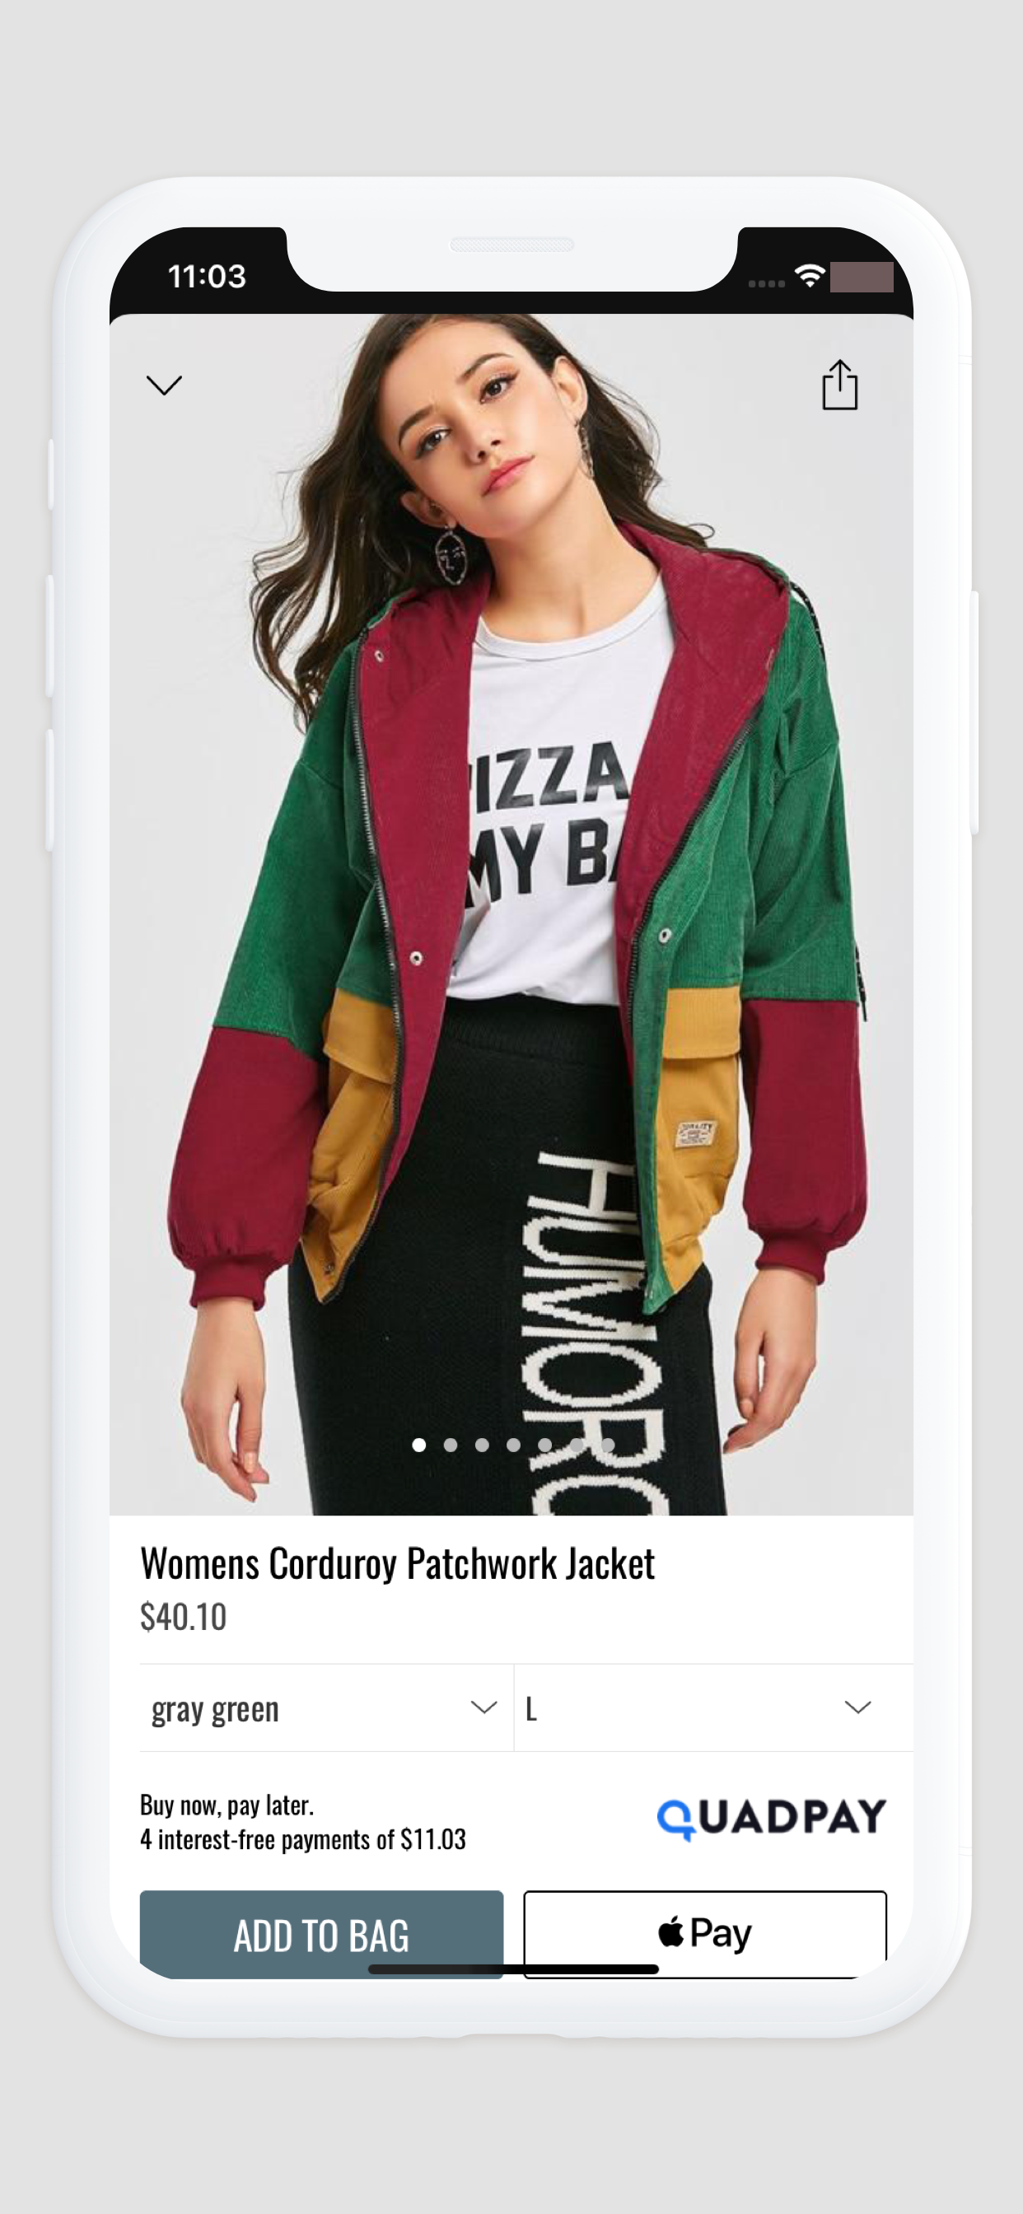This screenshot has width=1023, height=2214.
Task: Add to Bag button
Action: tap(321, 1934)
